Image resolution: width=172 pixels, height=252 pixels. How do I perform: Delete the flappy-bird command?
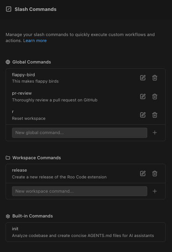click(x=155, y=78)
